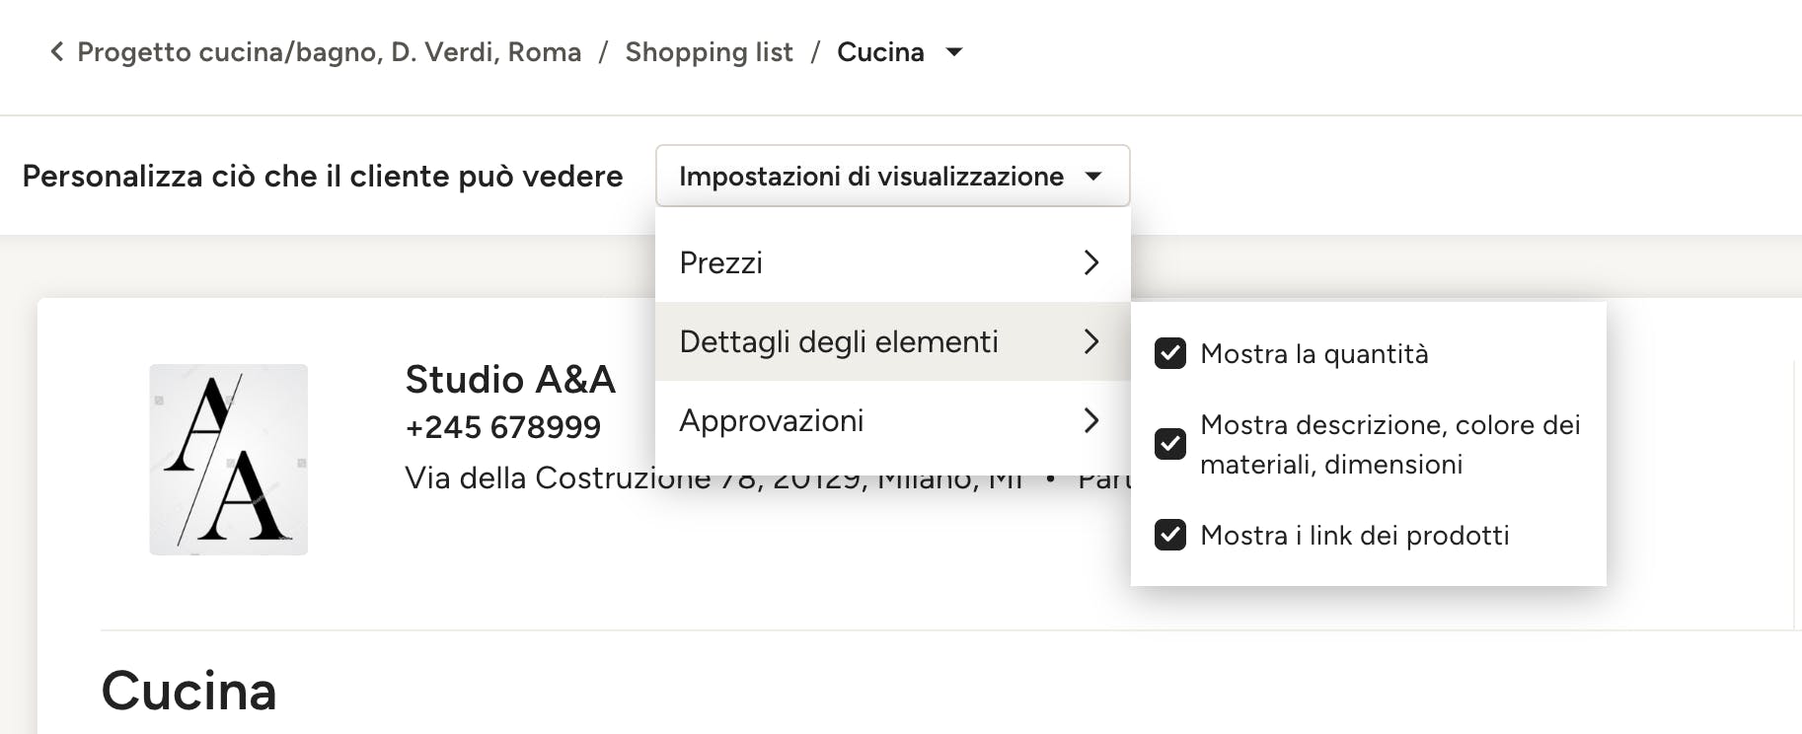Click the Cucina breadcrumb label

tap(880, 52)
